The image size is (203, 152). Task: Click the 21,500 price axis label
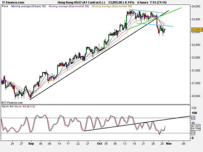click(x=196, y=70)
